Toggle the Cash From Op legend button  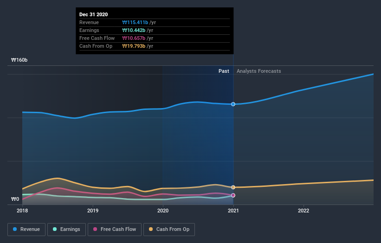point(169,230)
